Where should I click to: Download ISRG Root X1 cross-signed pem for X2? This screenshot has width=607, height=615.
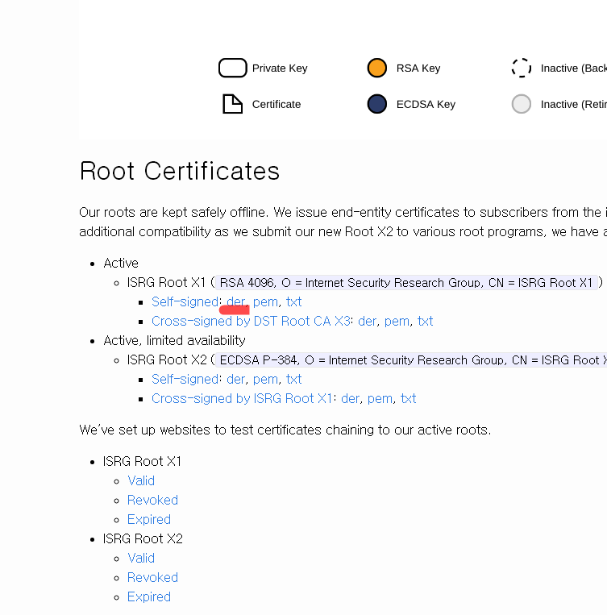click(x=380, y=398)
